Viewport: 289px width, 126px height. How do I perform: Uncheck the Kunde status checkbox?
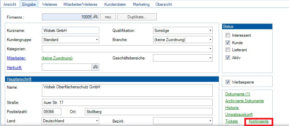pyautogui.click(x=228, y=42)
